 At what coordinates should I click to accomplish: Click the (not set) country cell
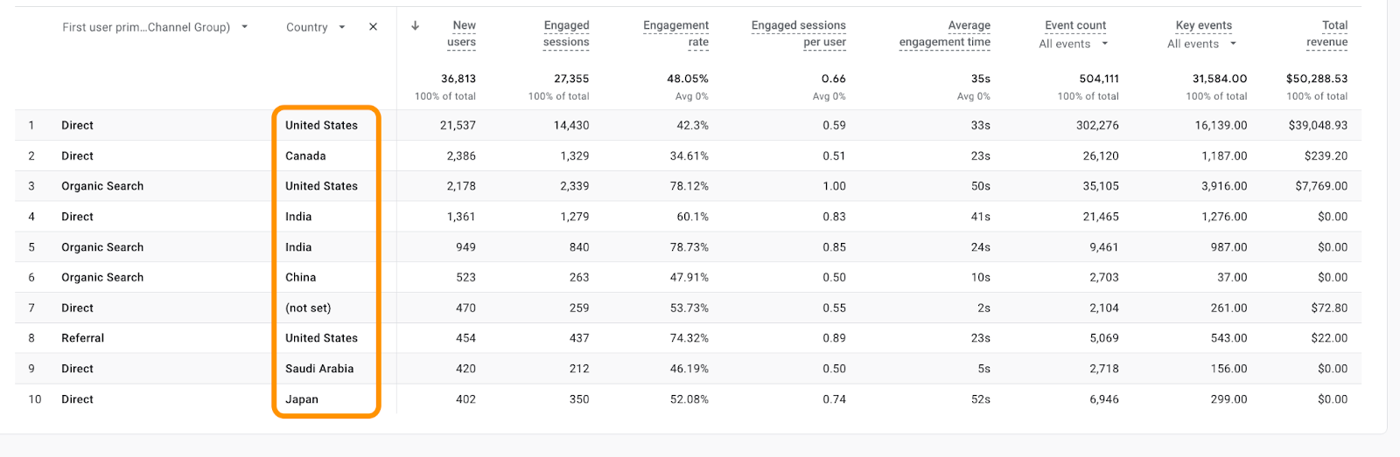[x=308, y=308]
